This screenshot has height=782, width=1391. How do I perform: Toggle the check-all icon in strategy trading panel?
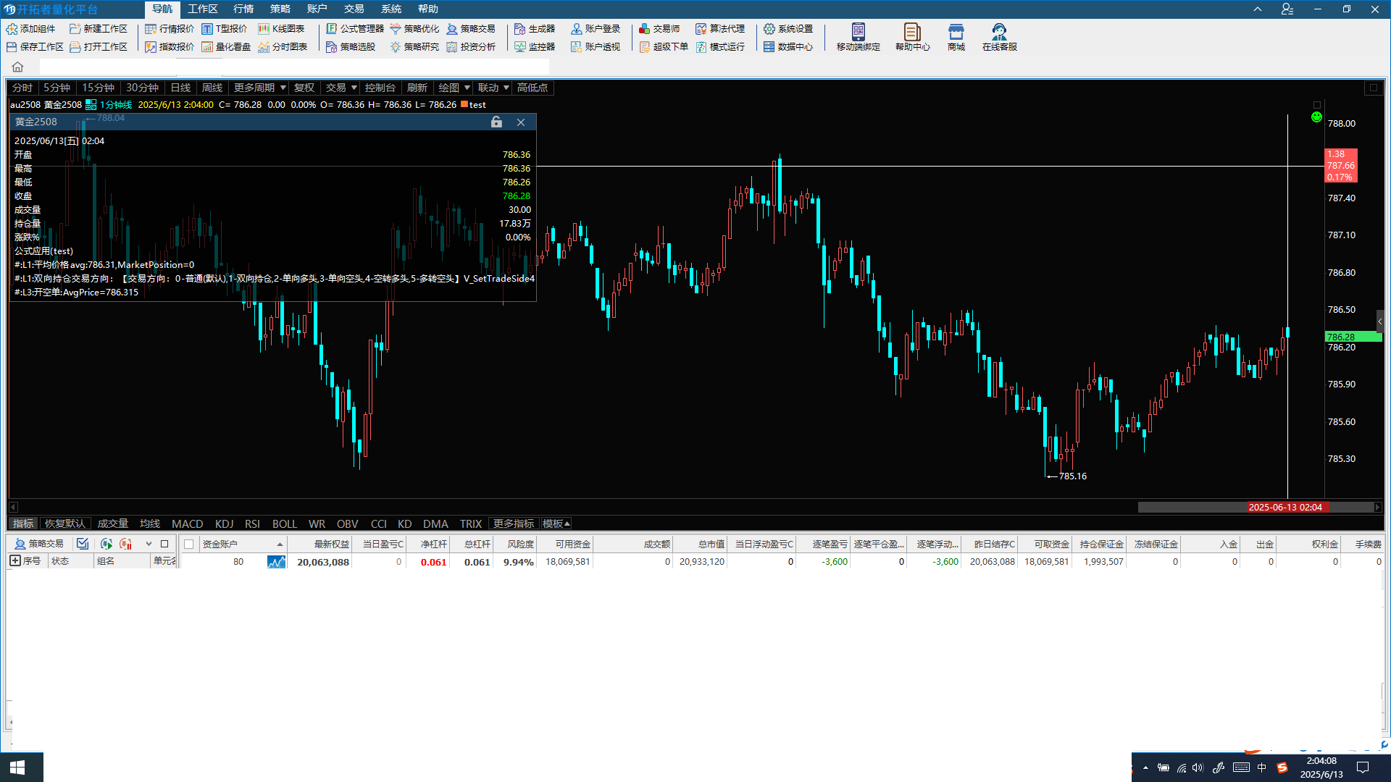click(x=83, y=544)
